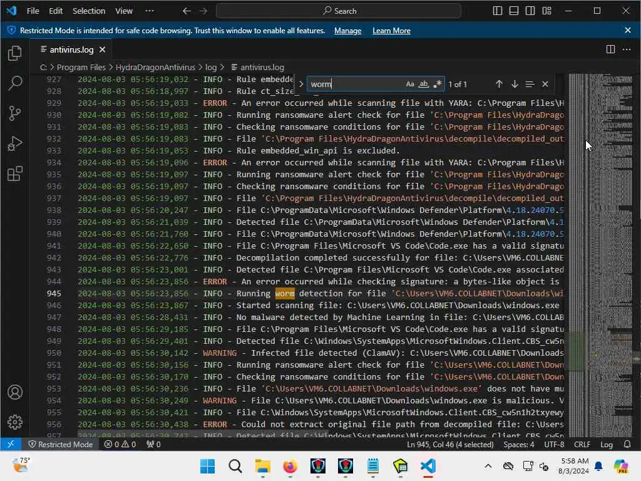Toggle Match Whole Word in find widget

coord(424,85)
